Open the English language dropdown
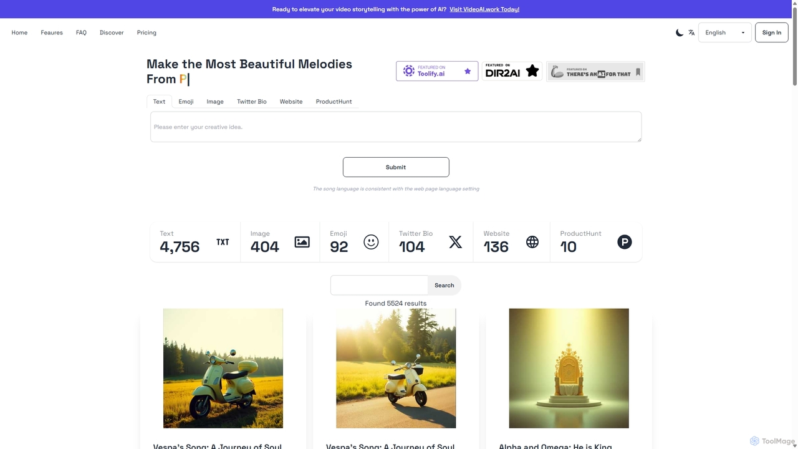 coord(724,32)
